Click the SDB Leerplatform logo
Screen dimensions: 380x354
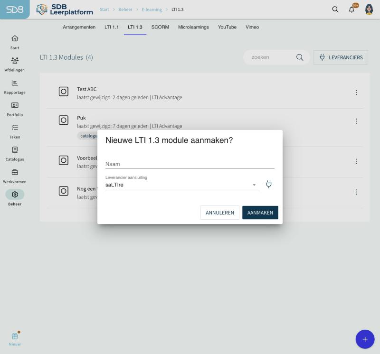65,9
